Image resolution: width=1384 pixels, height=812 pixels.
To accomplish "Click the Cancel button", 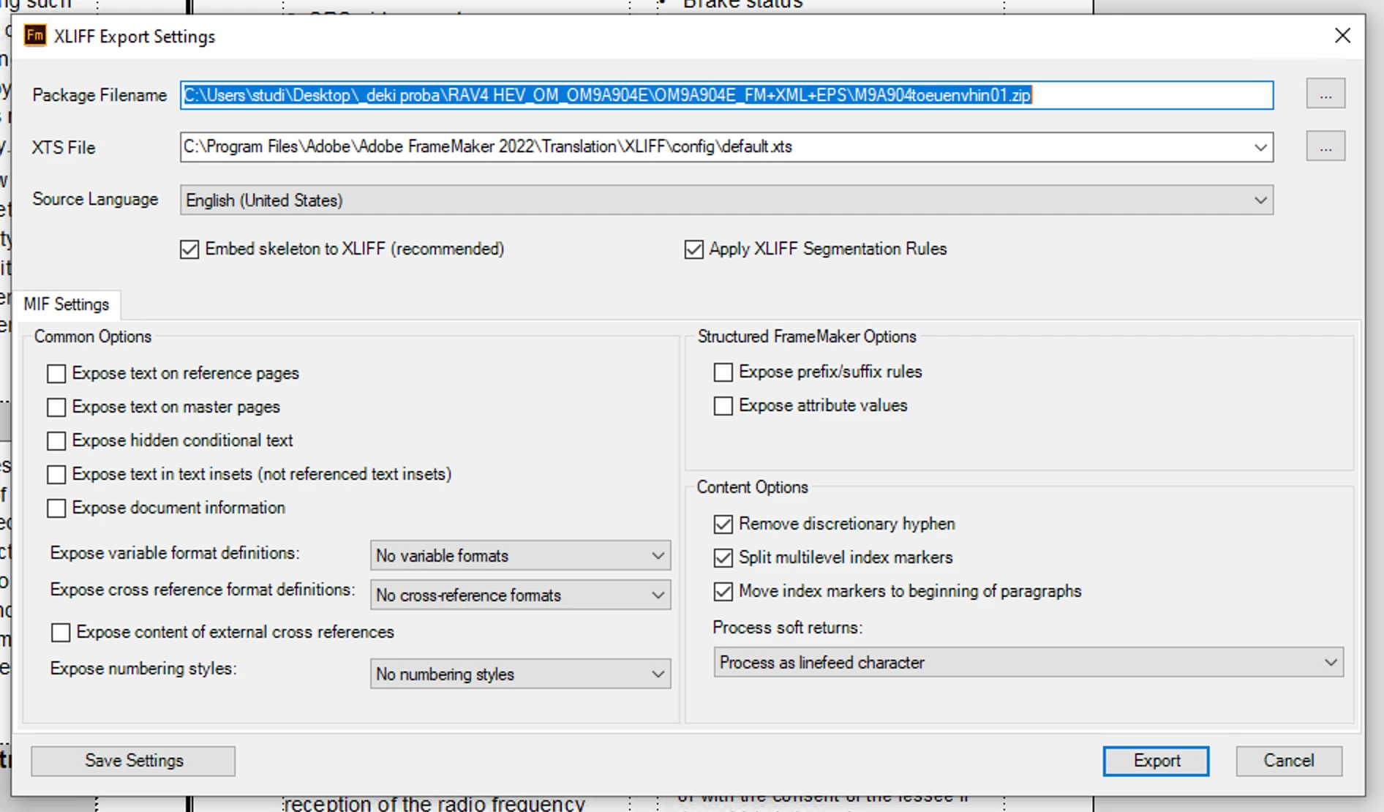I will (1289, 761).
